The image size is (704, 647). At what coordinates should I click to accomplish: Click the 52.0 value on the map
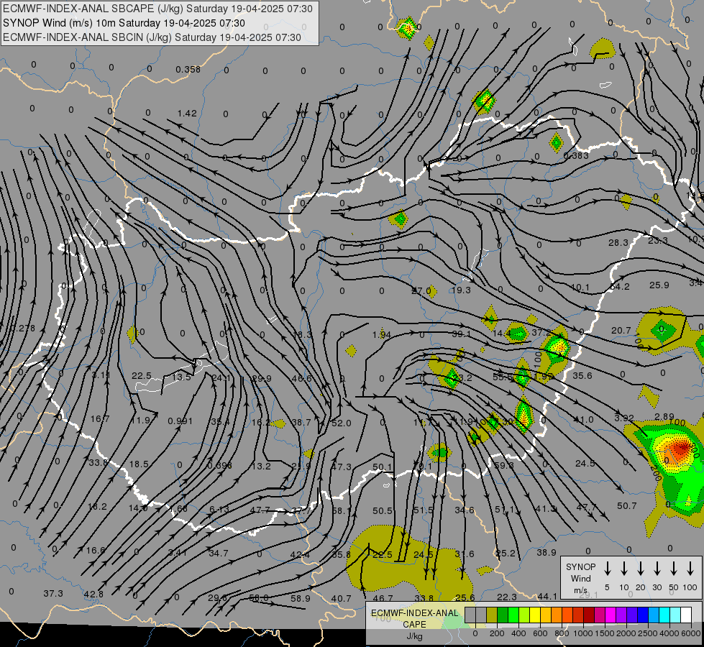(x=342, y=423)
